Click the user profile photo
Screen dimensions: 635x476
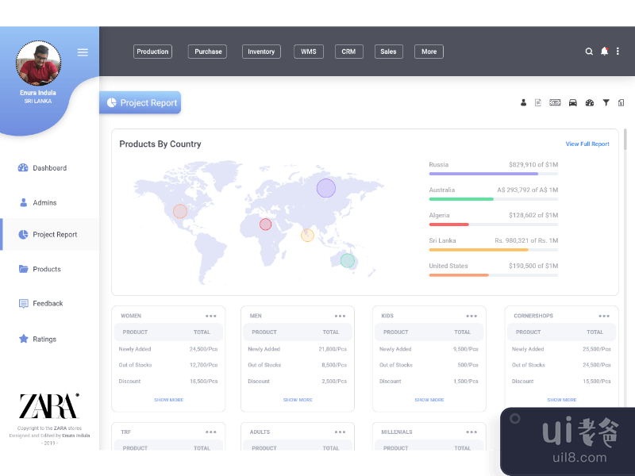(38, 64)
